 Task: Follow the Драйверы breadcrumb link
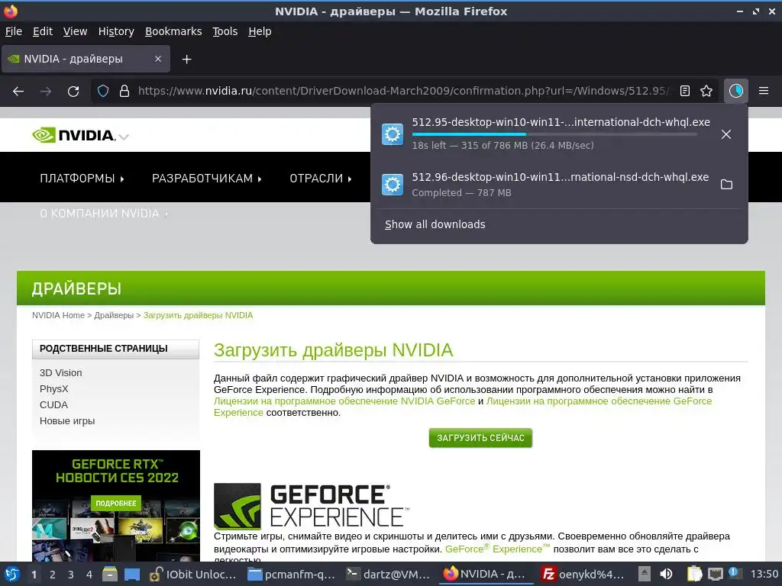coord(114,315)
